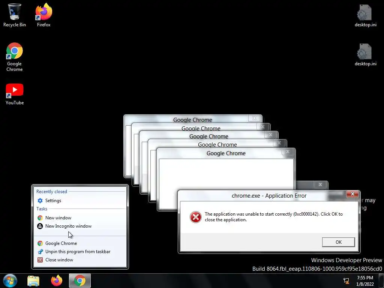Select the YouTube desktop shortcut
Viewport: 384px width, 288px height.
coord(15,94)
